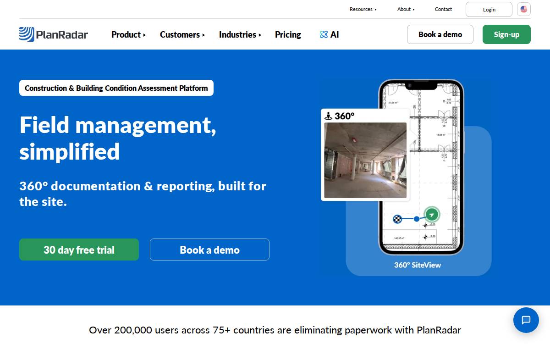550x344 pixels.
Task: Click the blue waypoint dot on plan
Action: tap(417, 219)
